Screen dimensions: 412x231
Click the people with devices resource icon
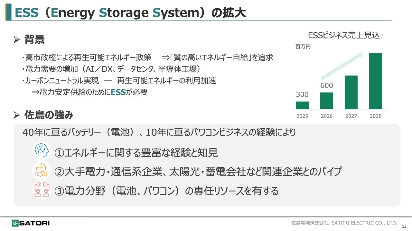tap(42, 190)
